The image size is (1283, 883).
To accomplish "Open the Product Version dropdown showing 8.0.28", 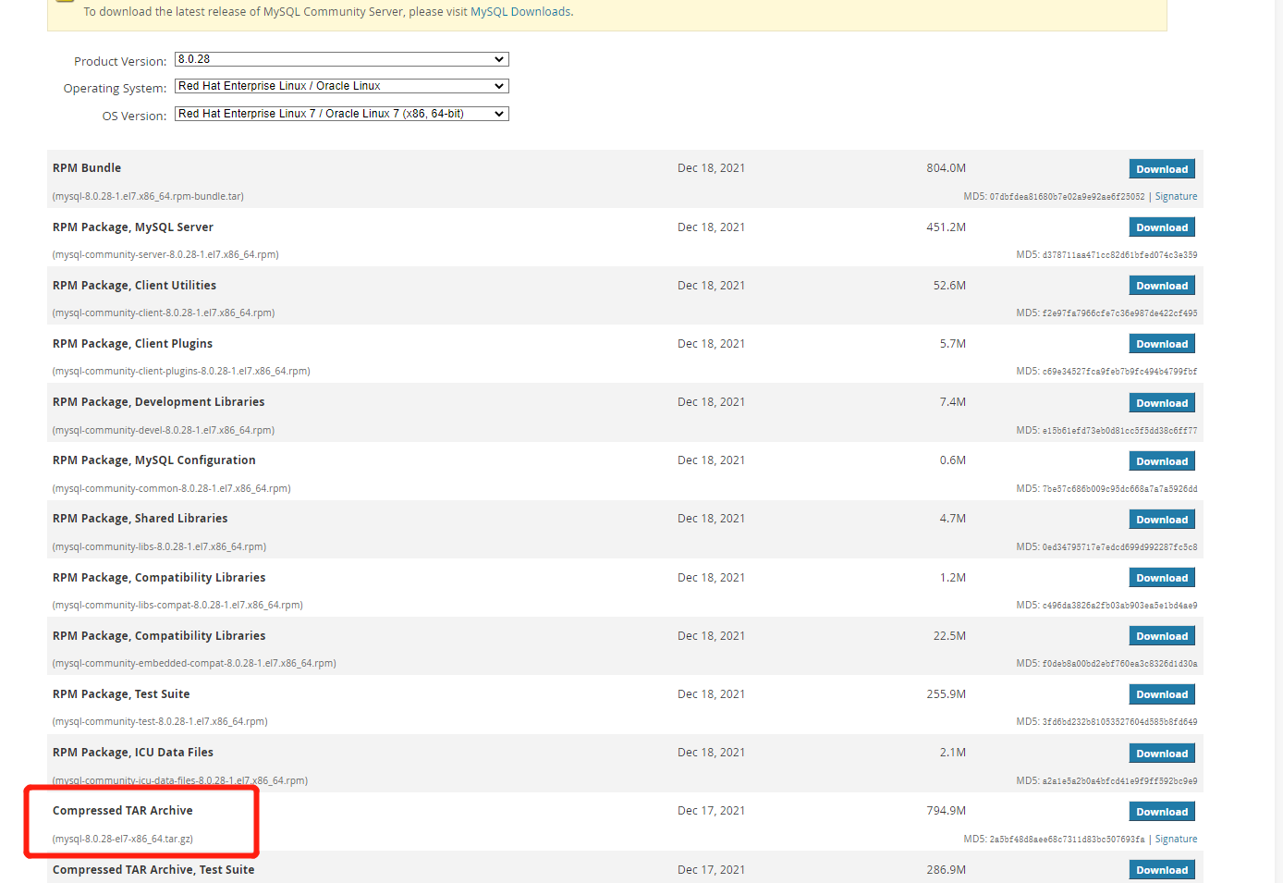I will 341,59.
